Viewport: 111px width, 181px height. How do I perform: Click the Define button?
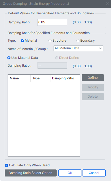point(93,78)
